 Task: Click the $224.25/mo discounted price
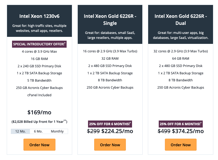117,131
